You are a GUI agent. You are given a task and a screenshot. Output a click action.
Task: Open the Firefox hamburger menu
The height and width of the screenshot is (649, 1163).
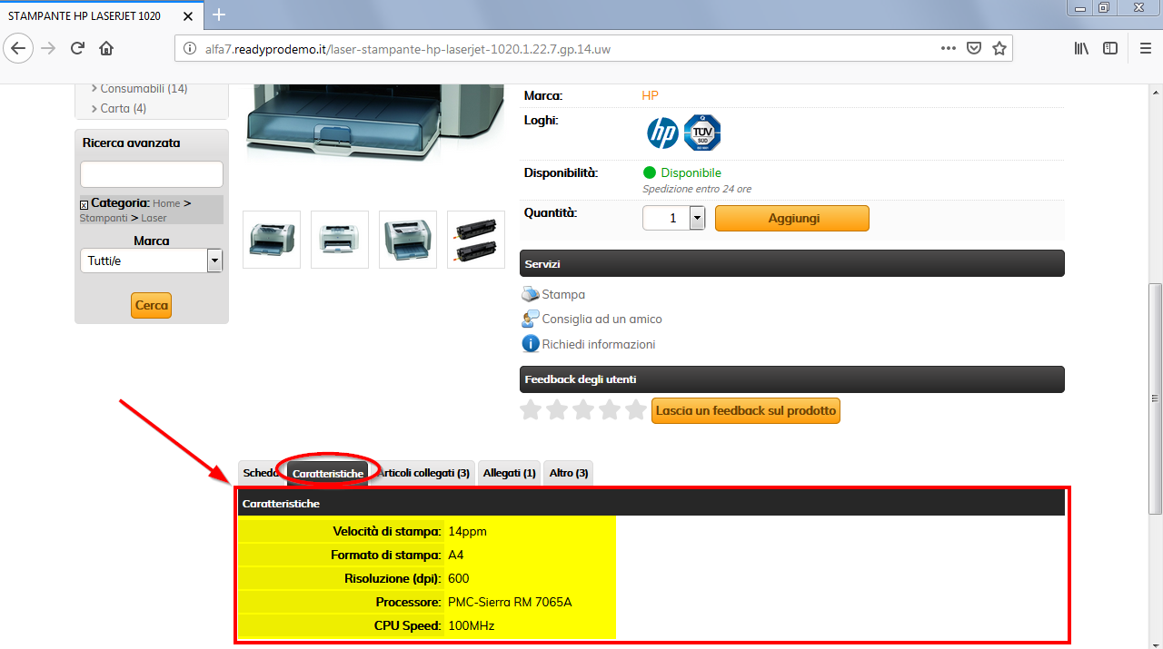tap(1145, 48)
